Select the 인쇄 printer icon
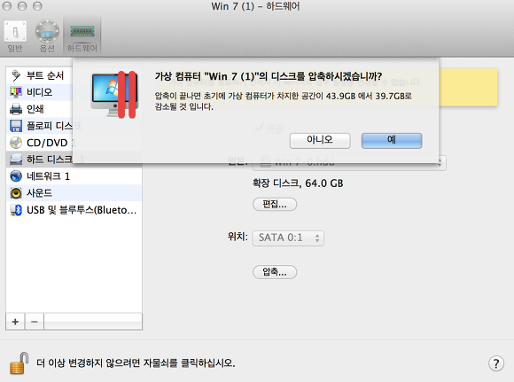Image resolution: width=514 pixels, height=382 pixels. coord(16,109)
